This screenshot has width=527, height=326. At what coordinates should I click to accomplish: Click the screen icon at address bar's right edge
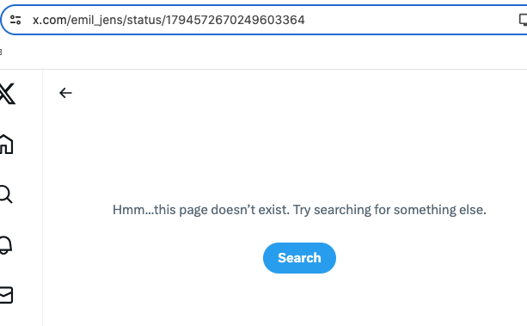pos(523,20)
